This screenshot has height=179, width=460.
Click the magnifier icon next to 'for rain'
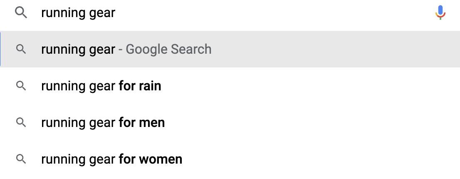pyautogui.click(x=21, y=86)
